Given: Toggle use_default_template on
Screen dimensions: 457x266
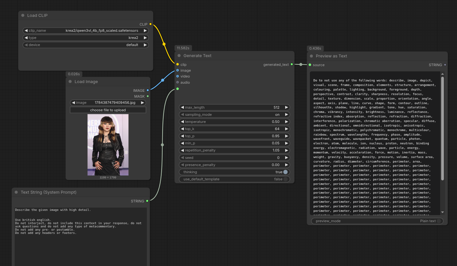Looking at the screenshot, I should click(x=285, y=179).
